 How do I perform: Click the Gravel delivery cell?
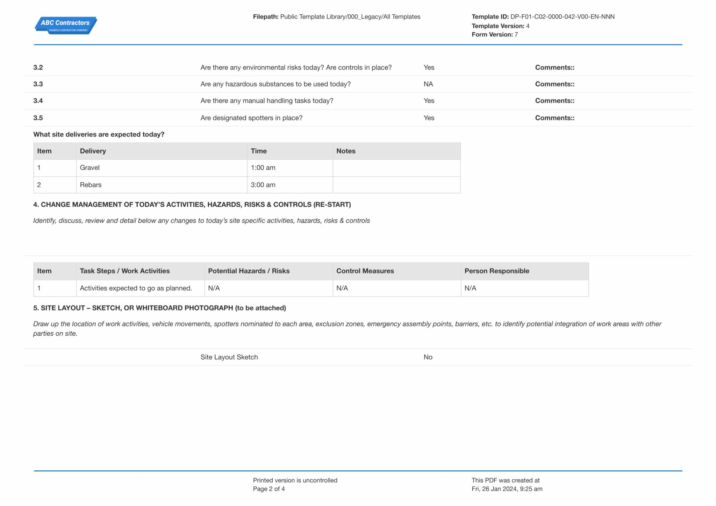pos(90,168)
